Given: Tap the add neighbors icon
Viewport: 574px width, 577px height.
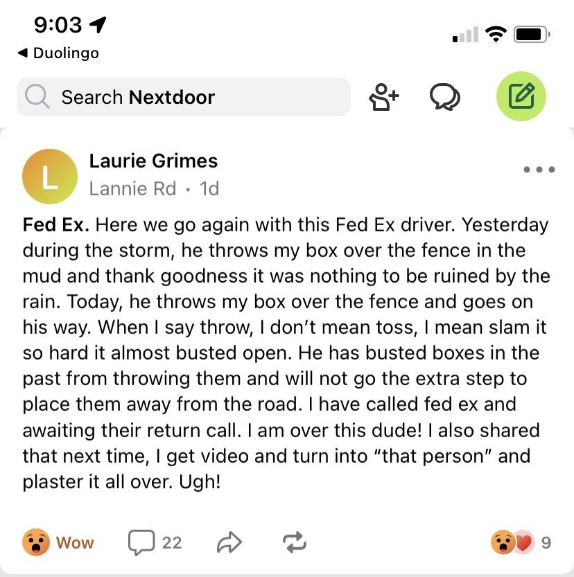Looking at the screenshot, I should click(x=383, y=97).
